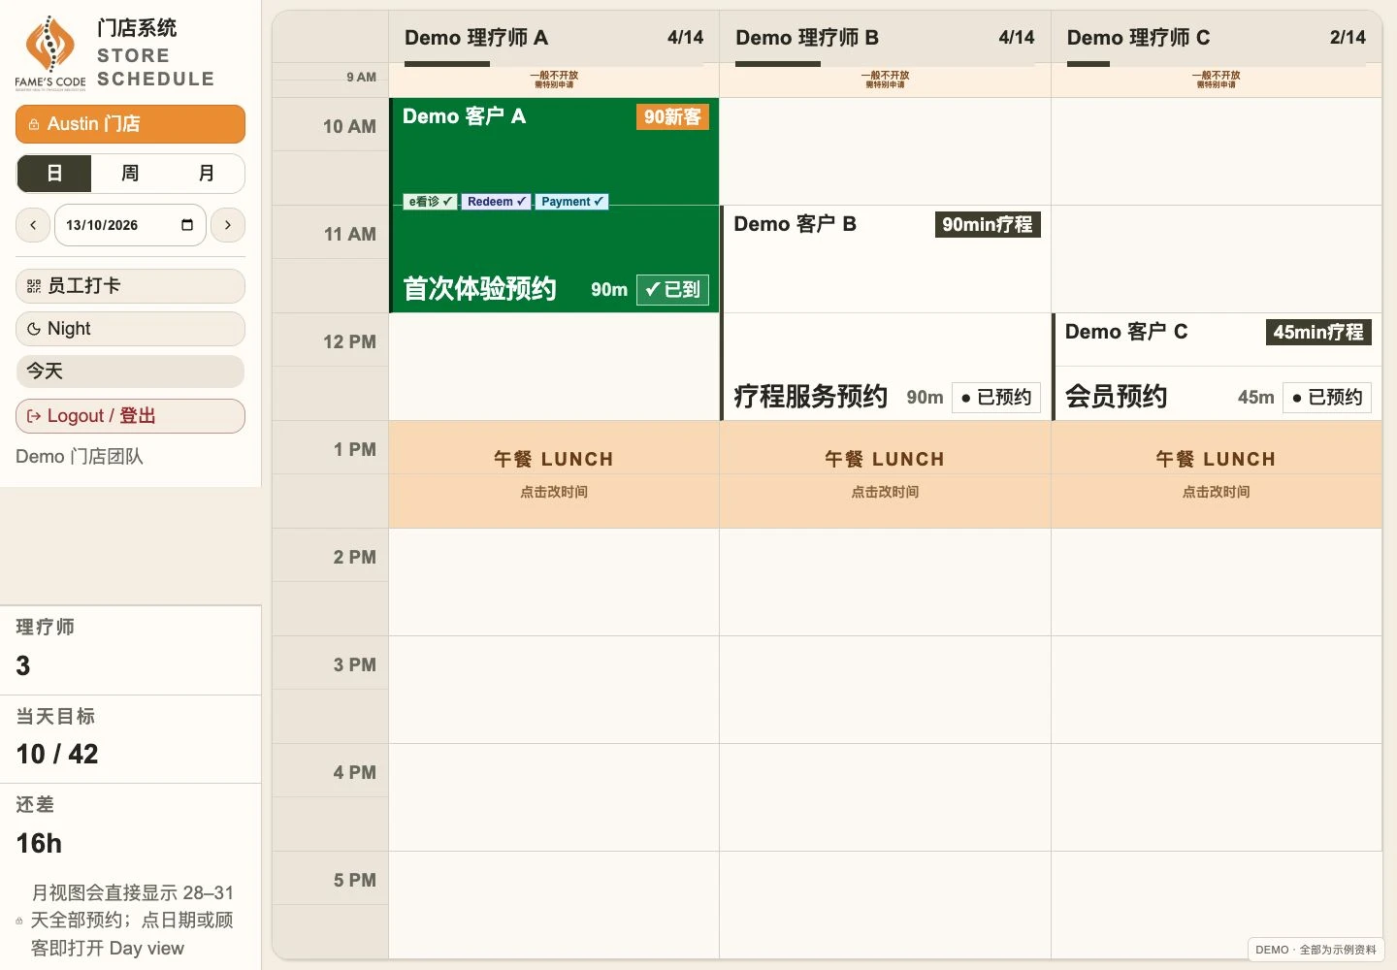This screenshot has height=970, width=1397.
Task: Open 员工打卡 staff clock-in
Action: [x=130, y=286]
